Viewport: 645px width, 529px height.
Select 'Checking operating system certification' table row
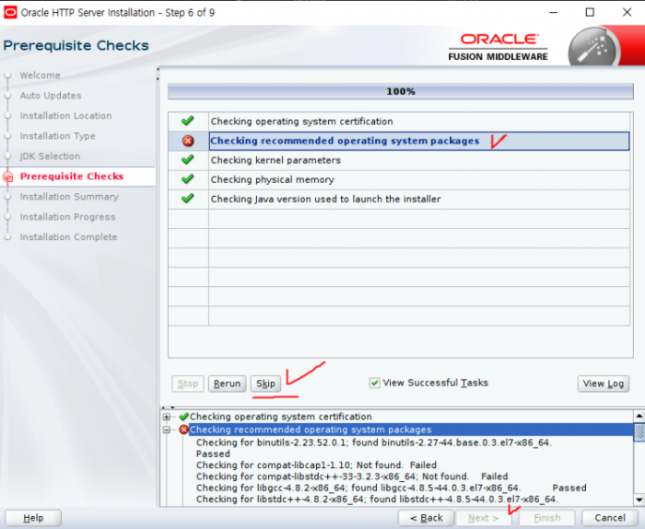399,121
